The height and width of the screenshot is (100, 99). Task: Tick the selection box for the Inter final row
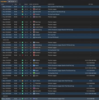pyautogui.click(x=2, y=99)
